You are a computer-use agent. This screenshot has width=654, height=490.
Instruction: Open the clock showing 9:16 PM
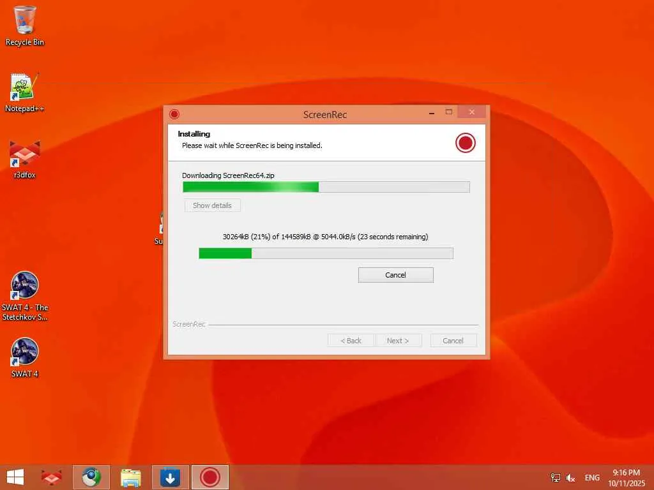(x=627, y=477)
